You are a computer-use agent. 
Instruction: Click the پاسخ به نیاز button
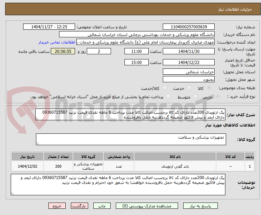coord(201,206)
